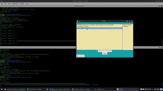163x91 pixels.
Task: Close the PyChat window
Action: (132, 21)
